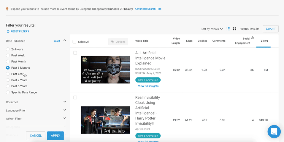Sort by the Views column header
This screenshot has height=142, width=284.
264,41
